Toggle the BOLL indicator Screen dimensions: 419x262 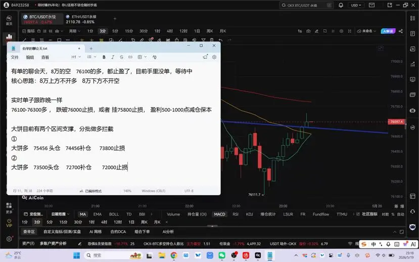pyautogui.click(x=114, y=214)
